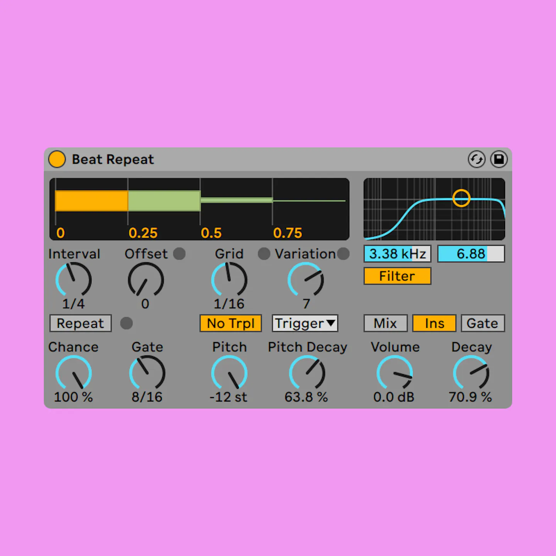Toggle the Repeat button

tap(80, 323)
